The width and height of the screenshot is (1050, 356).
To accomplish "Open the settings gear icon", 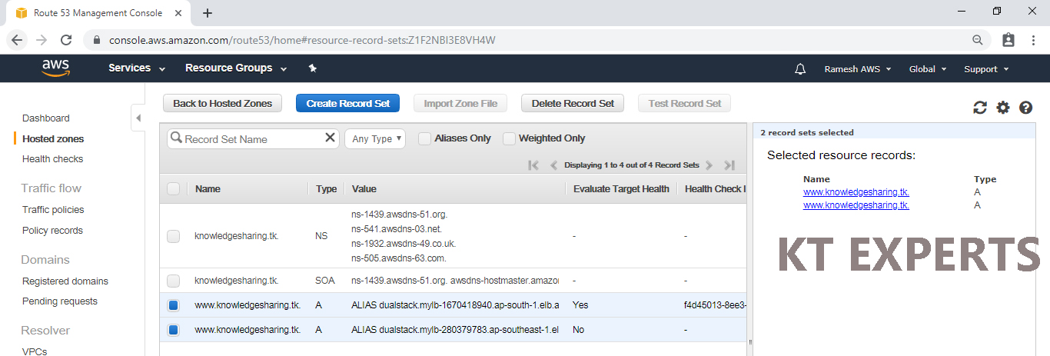I will [1002, 108].
